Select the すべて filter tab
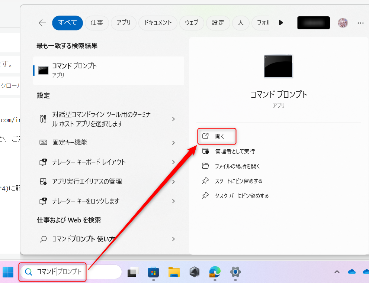Image resolution: width=369 pixels, height=283 pixels. click(68, 23)
